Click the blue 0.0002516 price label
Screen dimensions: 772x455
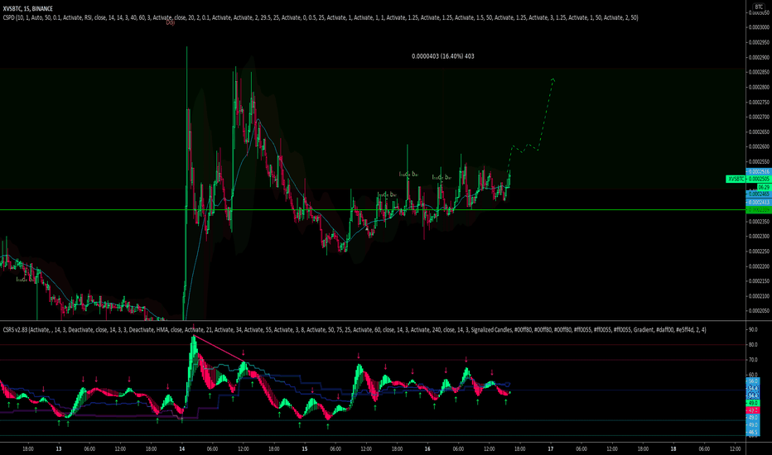pyautogui.click(x=759, y=172)
